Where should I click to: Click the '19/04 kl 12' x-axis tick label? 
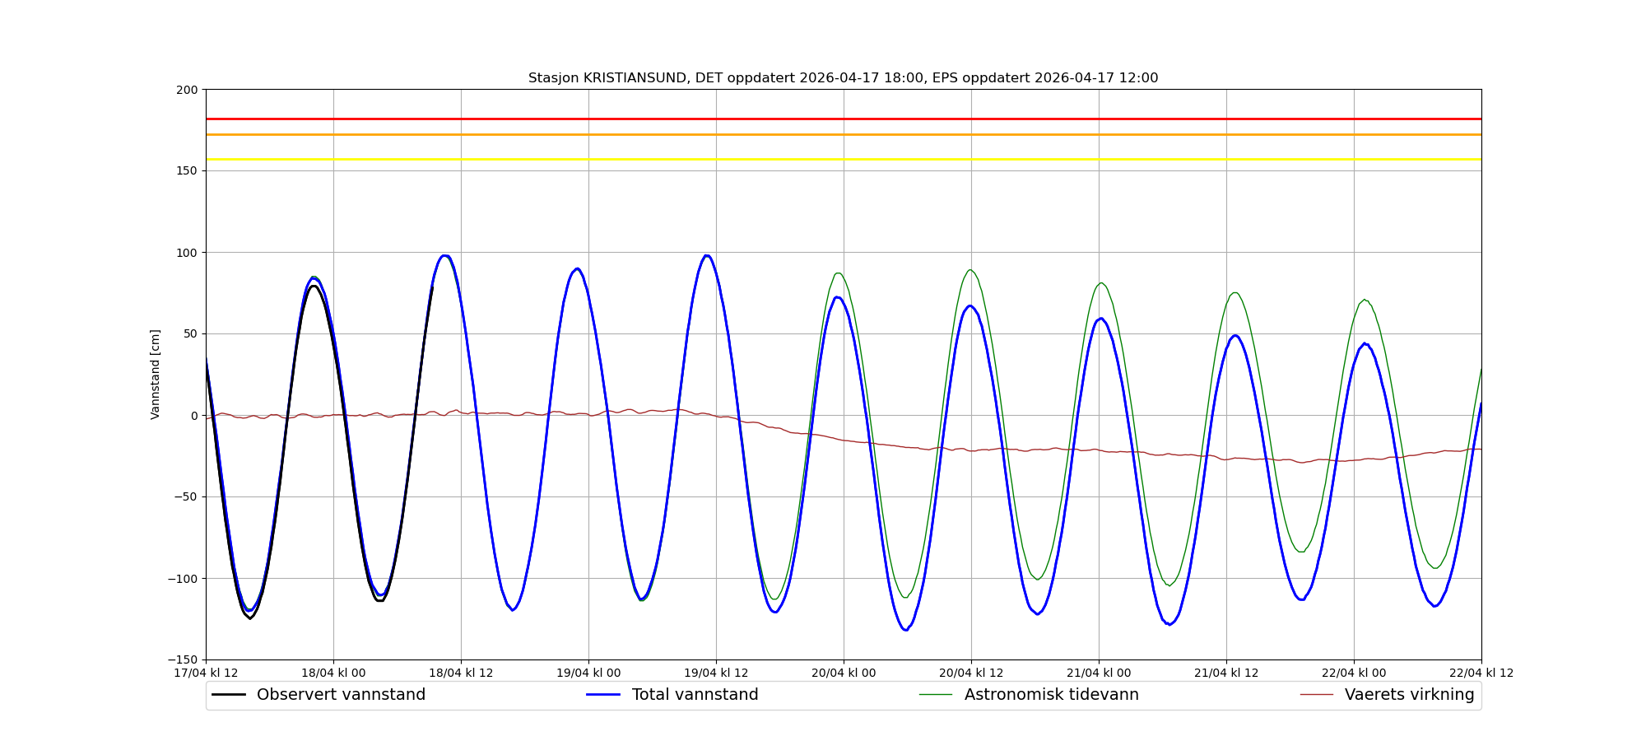coord(716,673)
